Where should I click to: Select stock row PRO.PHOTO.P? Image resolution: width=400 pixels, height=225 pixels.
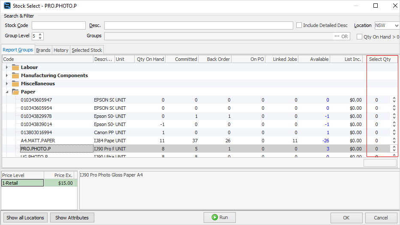[199, 149]
